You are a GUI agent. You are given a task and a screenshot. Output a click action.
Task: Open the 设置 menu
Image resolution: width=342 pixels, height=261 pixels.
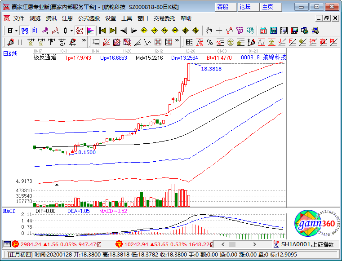[111, 18]
